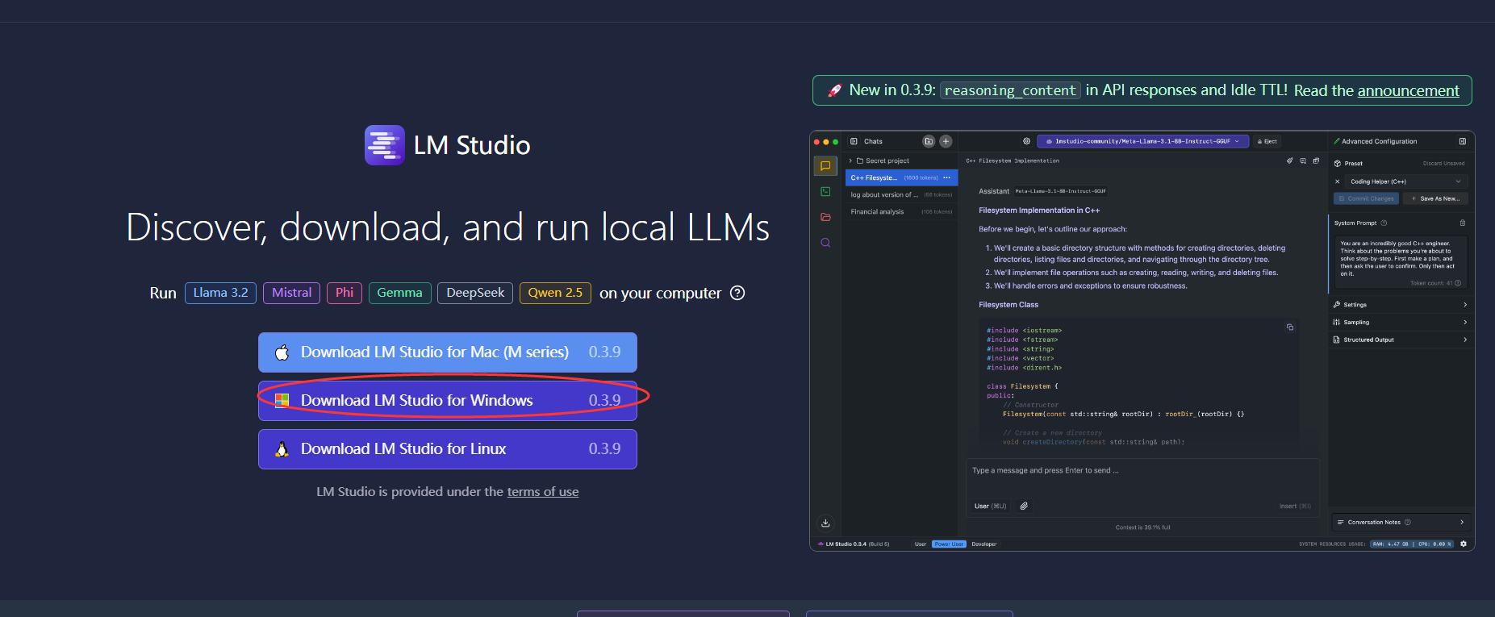The image size is (1495, 617).
Task: Open the Chat tab icon in app sidebar
Action: pyautogui.click(x=825, y=166)
